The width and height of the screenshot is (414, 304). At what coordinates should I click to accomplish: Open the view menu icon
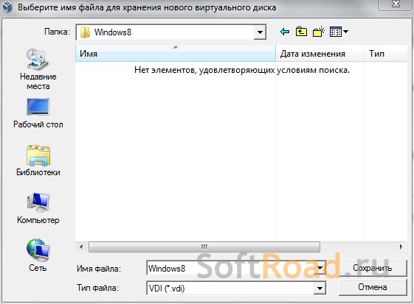[339, 32]
